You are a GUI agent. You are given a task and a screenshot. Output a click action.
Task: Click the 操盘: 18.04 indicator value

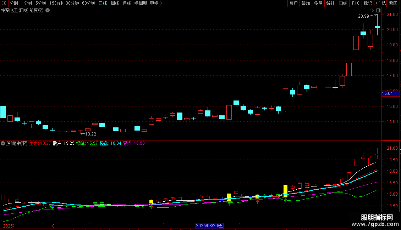tap(110, 143)
